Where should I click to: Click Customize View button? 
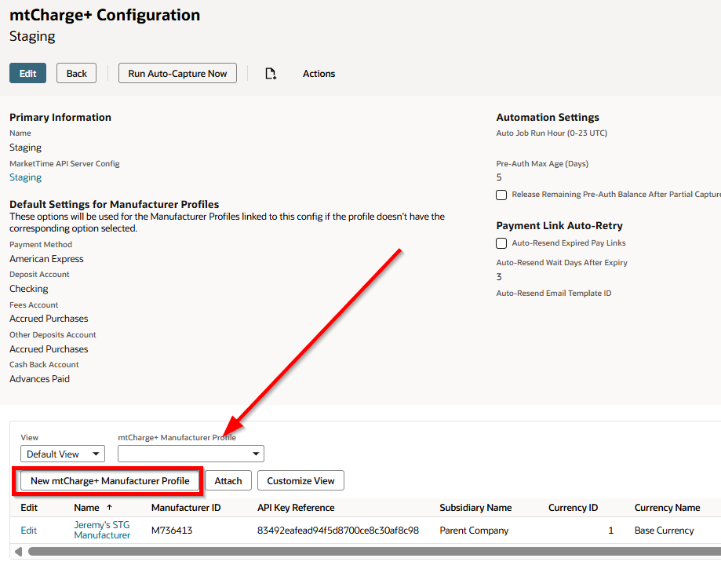300,480
